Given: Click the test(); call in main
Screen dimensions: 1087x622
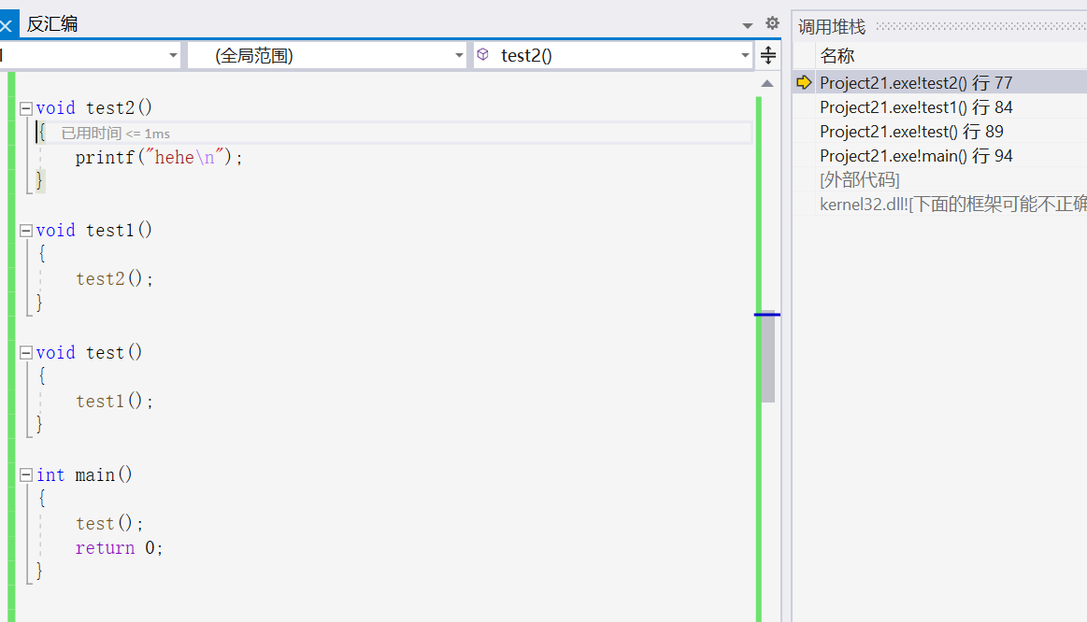Looking at the screenshot, I should (x=109, y=523).
